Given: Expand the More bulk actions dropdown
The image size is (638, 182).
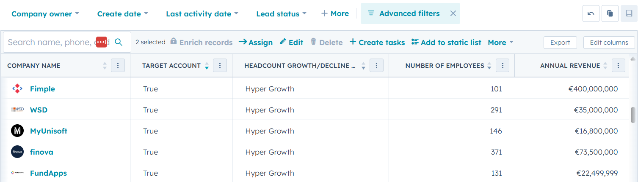Looking at the screenshot, I should 500,43.
